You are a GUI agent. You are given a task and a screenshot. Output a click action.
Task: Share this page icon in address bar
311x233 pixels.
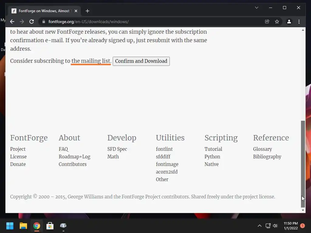point(267,22)
